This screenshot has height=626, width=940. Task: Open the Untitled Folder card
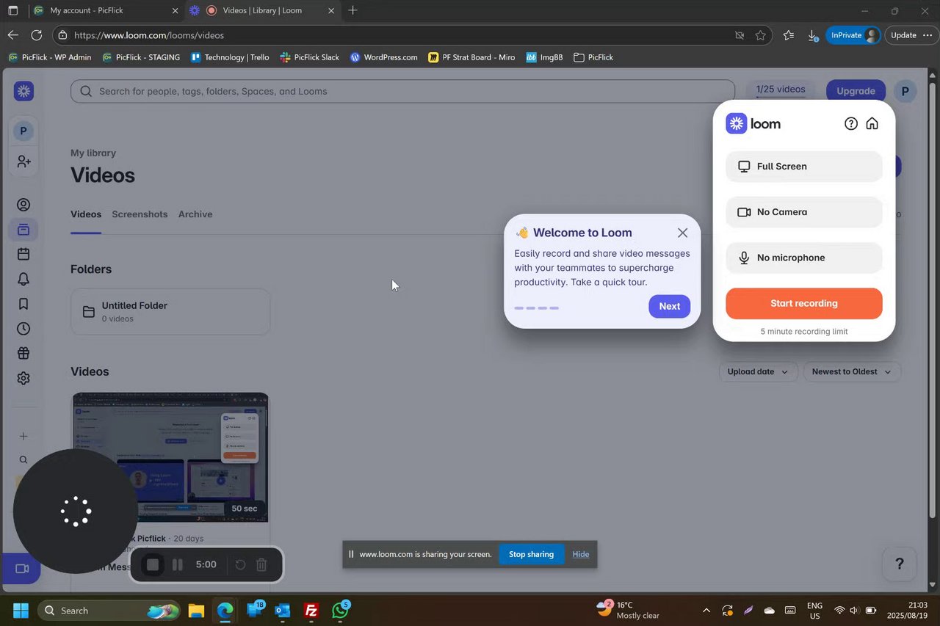click(x=170, y=312)
